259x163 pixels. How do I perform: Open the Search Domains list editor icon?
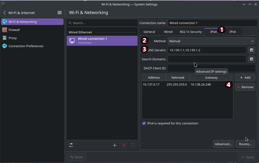point(251,59)
